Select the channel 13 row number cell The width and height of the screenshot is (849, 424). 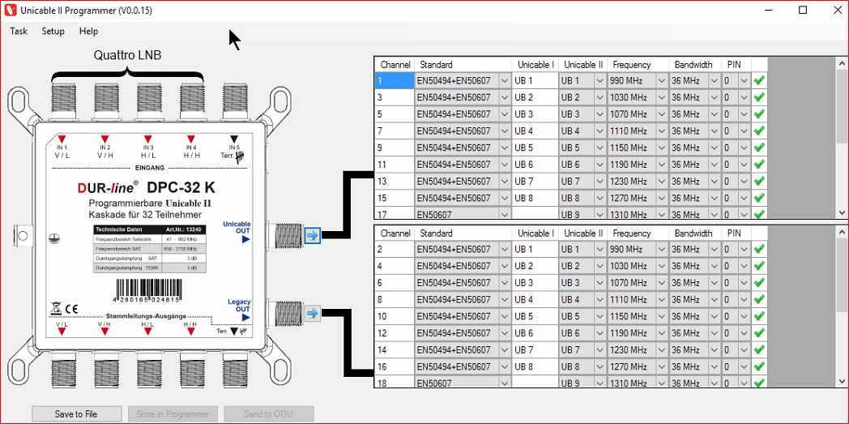coord(393,182)
